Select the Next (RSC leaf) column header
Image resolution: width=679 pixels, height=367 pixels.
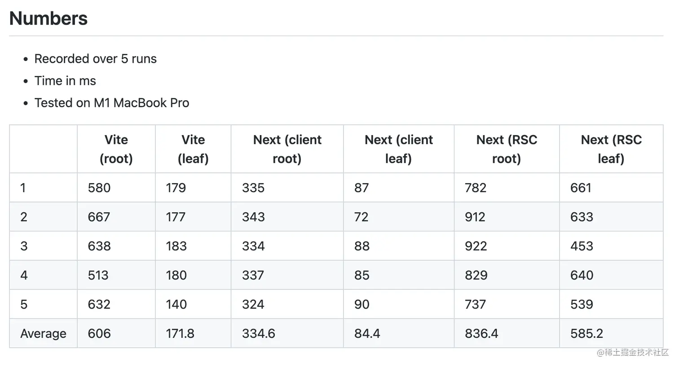[611, 149]
